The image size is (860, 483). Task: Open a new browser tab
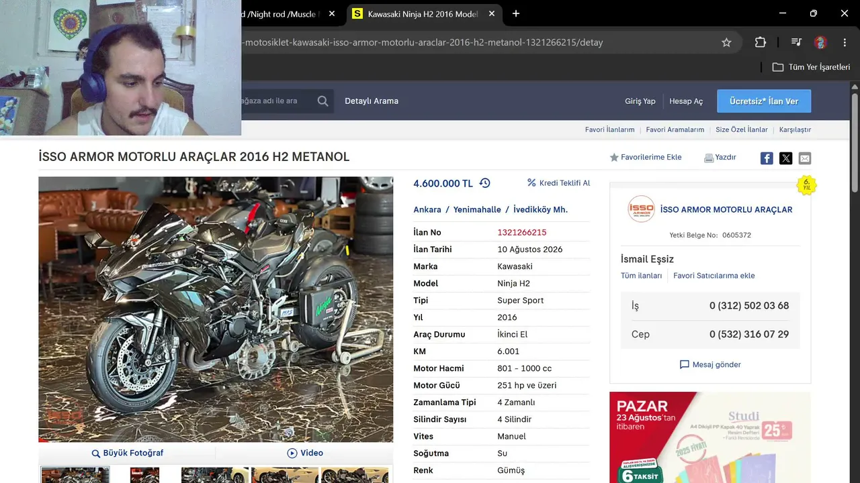click(x=516, y=13)
